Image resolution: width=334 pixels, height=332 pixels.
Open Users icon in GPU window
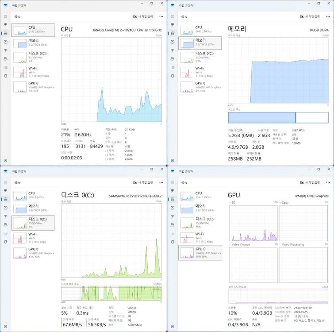[173, 225]
